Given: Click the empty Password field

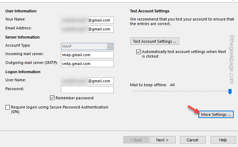Looking at the screenshot, I should tap(87, 89).
